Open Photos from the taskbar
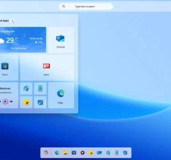The height and width of the screenshot is (160, 171). pos(125,153)
